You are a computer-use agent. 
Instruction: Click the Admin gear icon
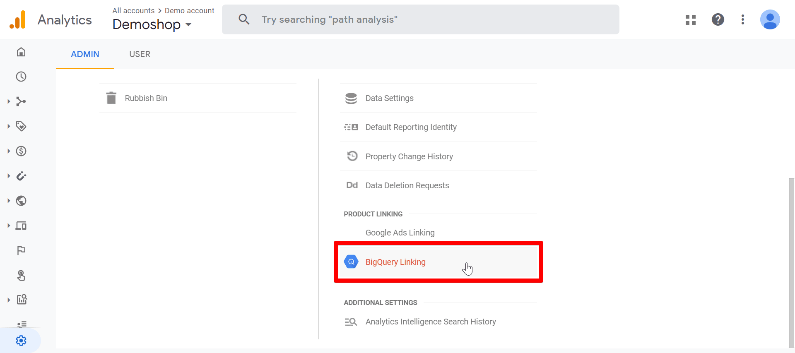coord(21,340)
